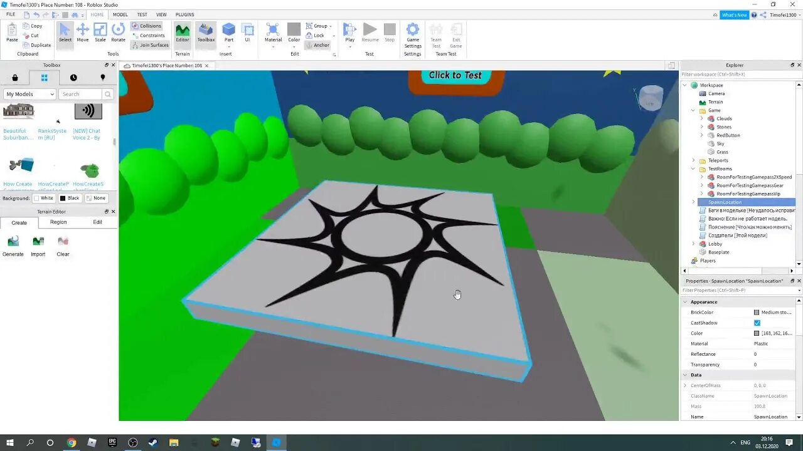Image resolution: width=803 pixels, height=451 pixels.
Task: Click the What's New button
Action: [x=734, y=15]
